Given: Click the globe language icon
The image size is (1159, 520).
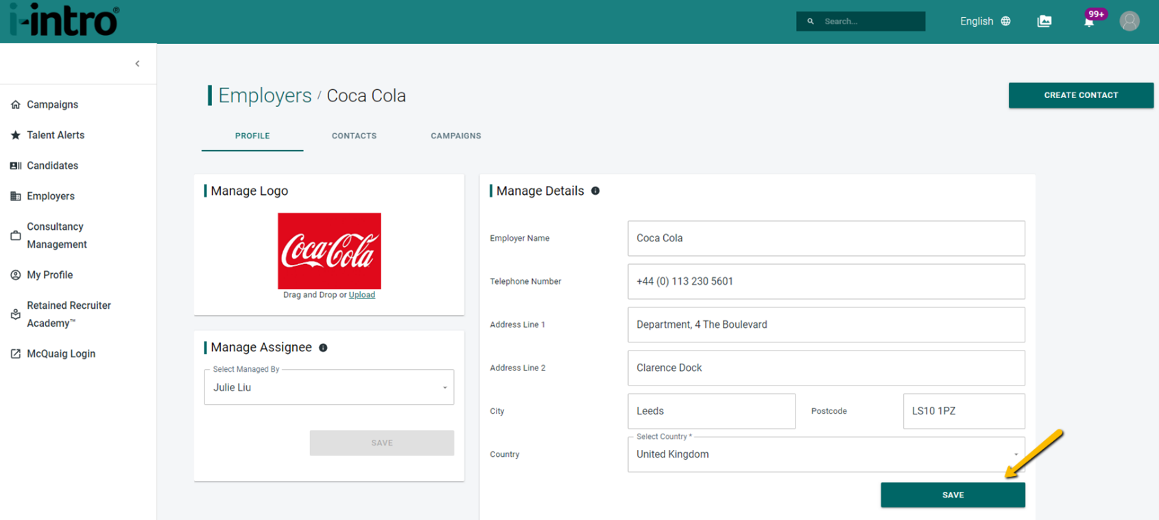Looking at the screenshot, I should pyautogui.click(x=1006, y=21).
